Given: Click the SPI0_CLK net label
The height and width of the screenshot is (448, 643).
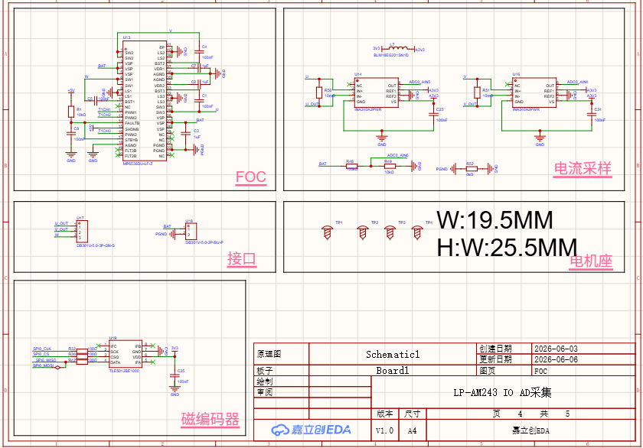Looking at the screenshot, I should [42, 349].
